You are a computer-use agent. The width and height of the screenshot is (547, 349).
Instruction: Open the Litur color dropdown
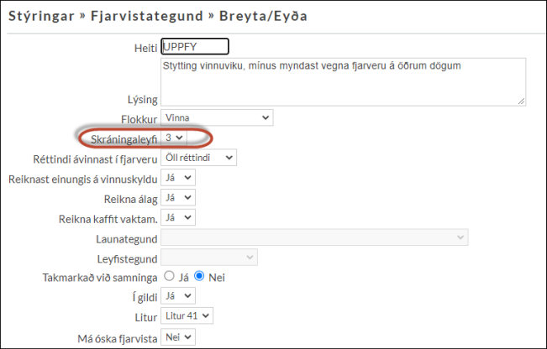(x=187, y=315)
